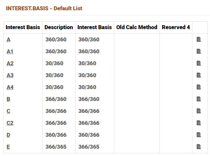Viewport: 210px width, 156px height.
Task: Click the view record icon for A4
Action: point(199,87)
